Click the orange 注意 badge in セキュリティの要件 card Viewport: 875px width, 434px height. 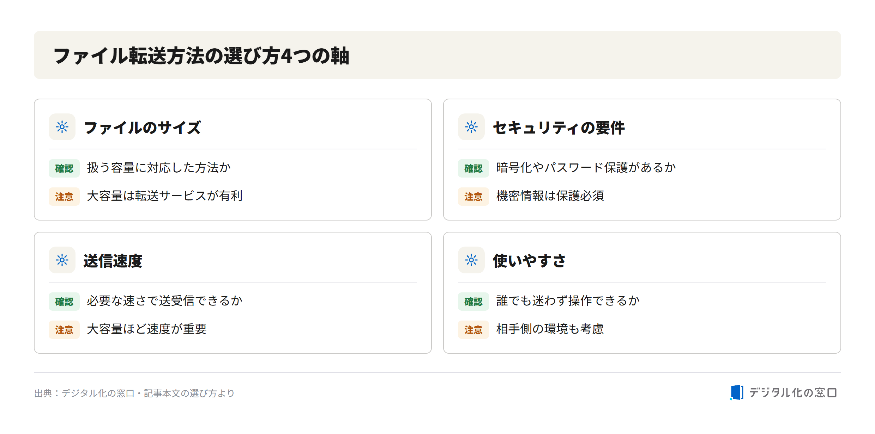(x=473, y=197)
